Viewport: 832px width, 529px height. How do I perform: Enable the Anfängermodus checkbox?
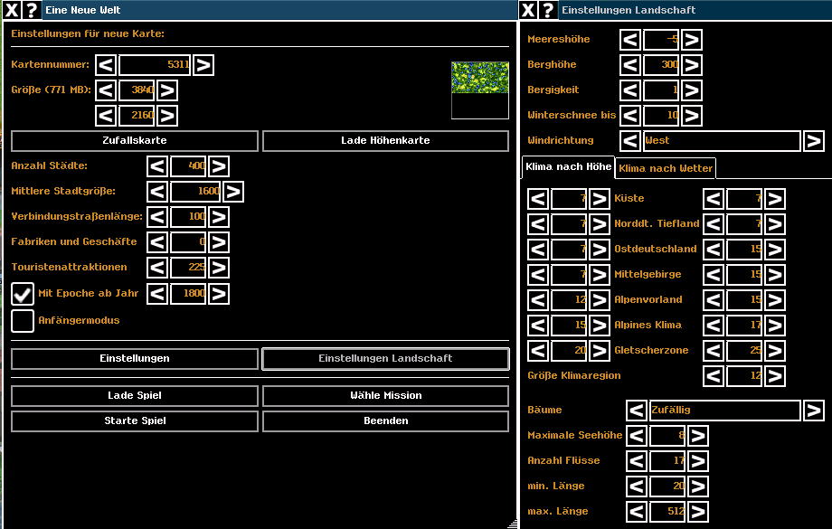[x=23, y=320]
